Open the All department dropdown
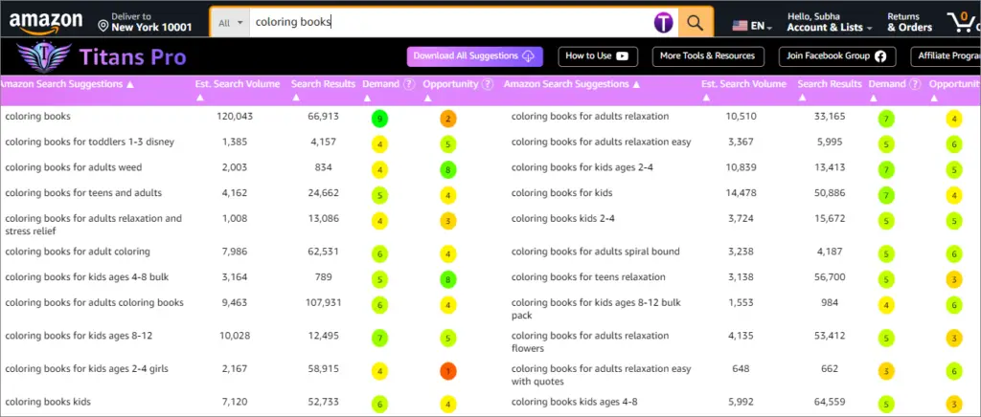Screen dimensions: 981x417 pos(230,22)
